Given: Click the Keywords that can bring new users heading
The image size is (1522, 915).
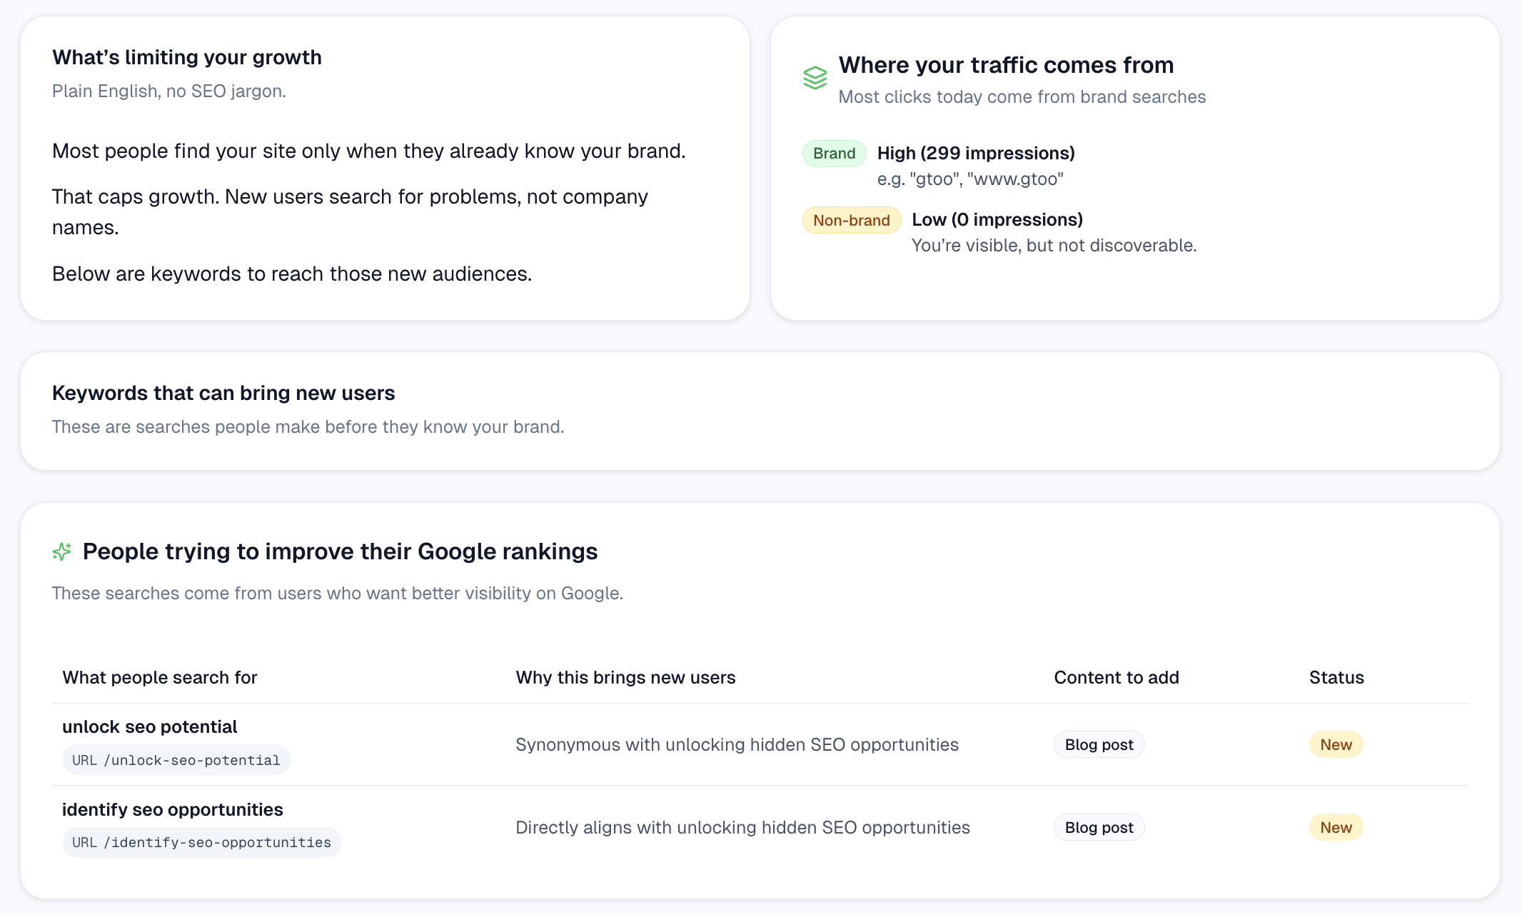Looking at the screenshot, I should tap(223, 394).
